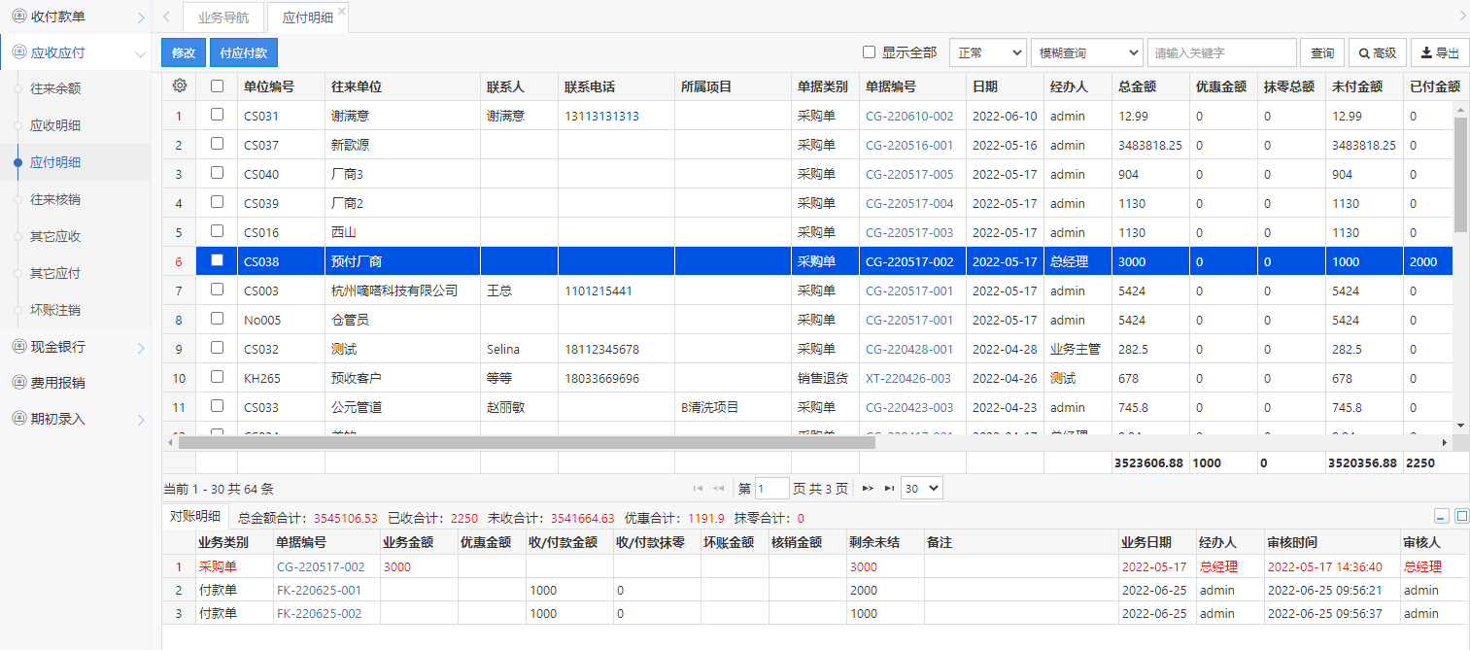Viewport: 1470px width, 650px height.
Task: Focus the keyword search input field
Action: (x=1222, y=52)
